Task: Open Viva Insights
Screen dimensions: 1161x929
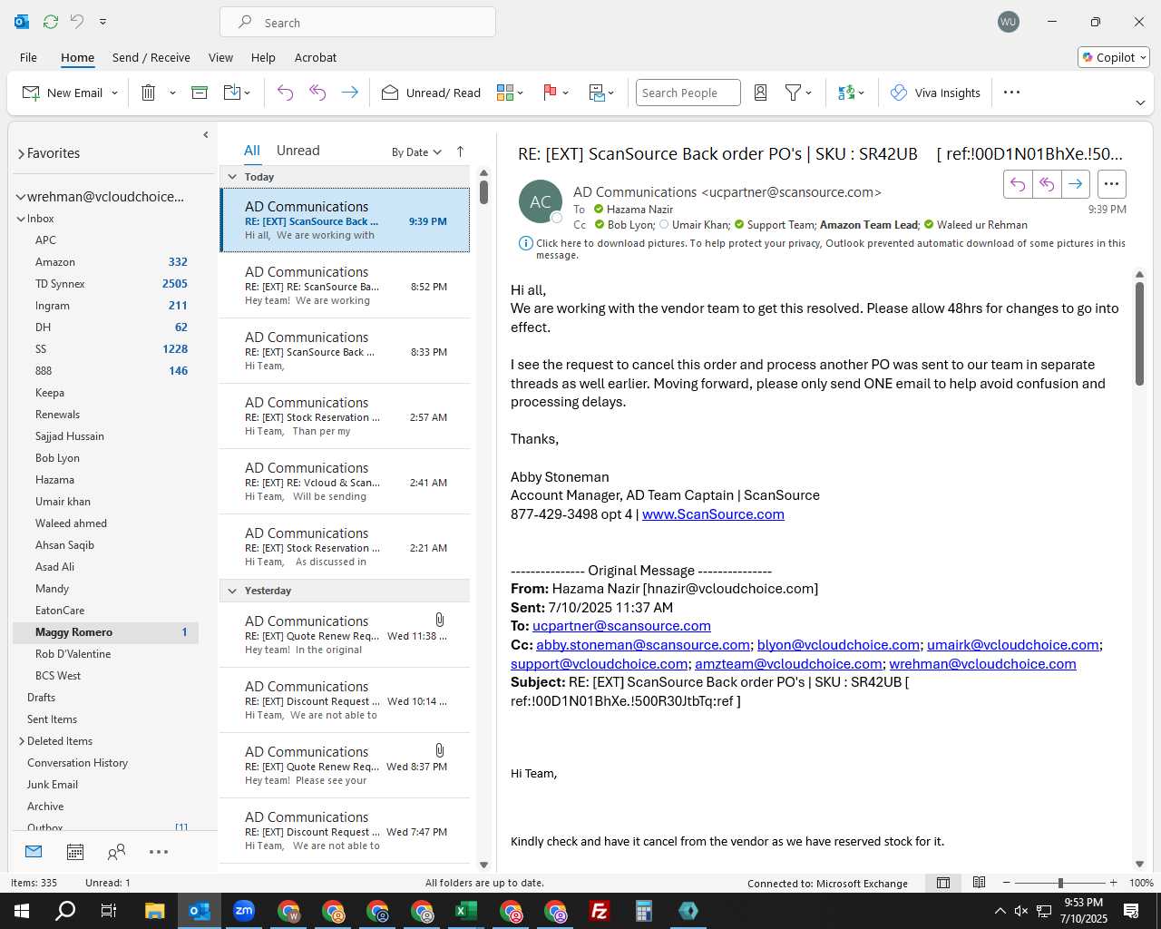Action: click(x=935, y=93)
